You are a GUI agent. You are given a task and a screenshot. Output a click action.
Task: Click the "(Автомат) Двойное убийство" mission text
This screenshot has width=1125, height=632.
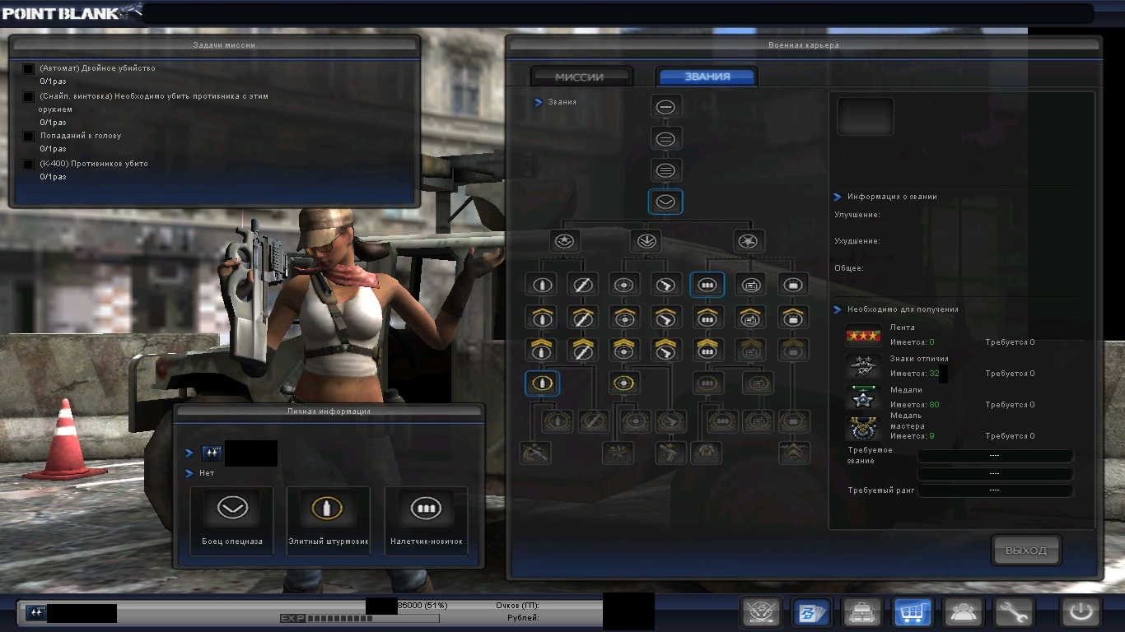(x=97, y=68)
